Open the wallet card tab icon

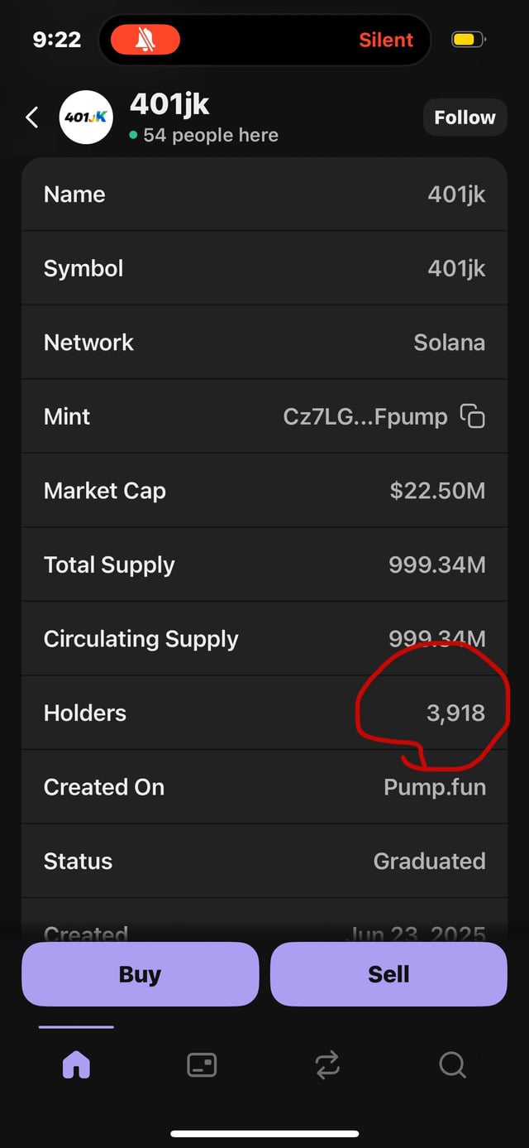point(202,1064)
